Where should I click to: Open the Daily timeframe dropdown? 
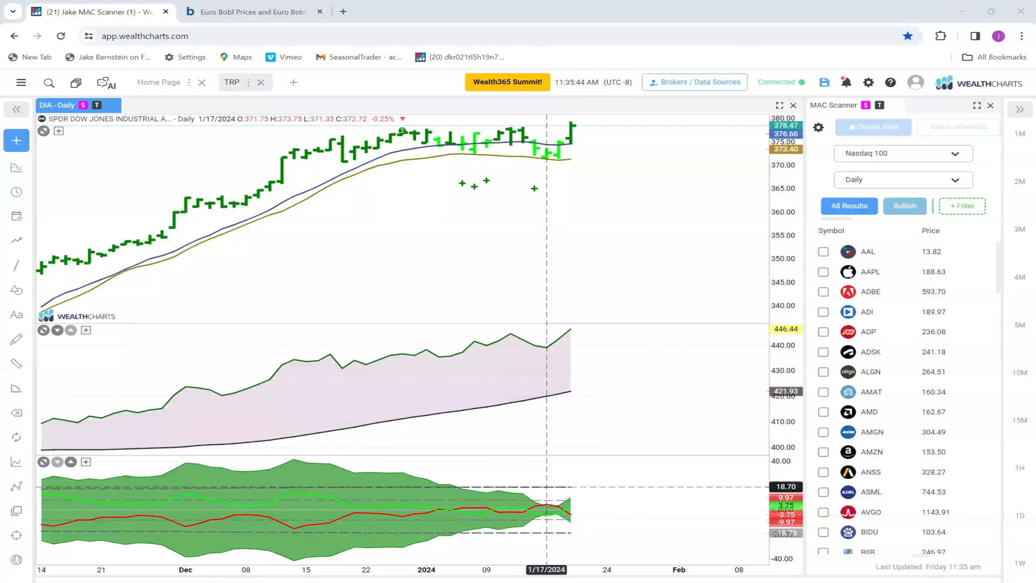click(903, 180)
